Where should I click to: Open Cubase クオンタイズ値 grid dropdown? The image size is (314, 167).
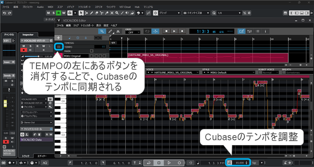196,13
